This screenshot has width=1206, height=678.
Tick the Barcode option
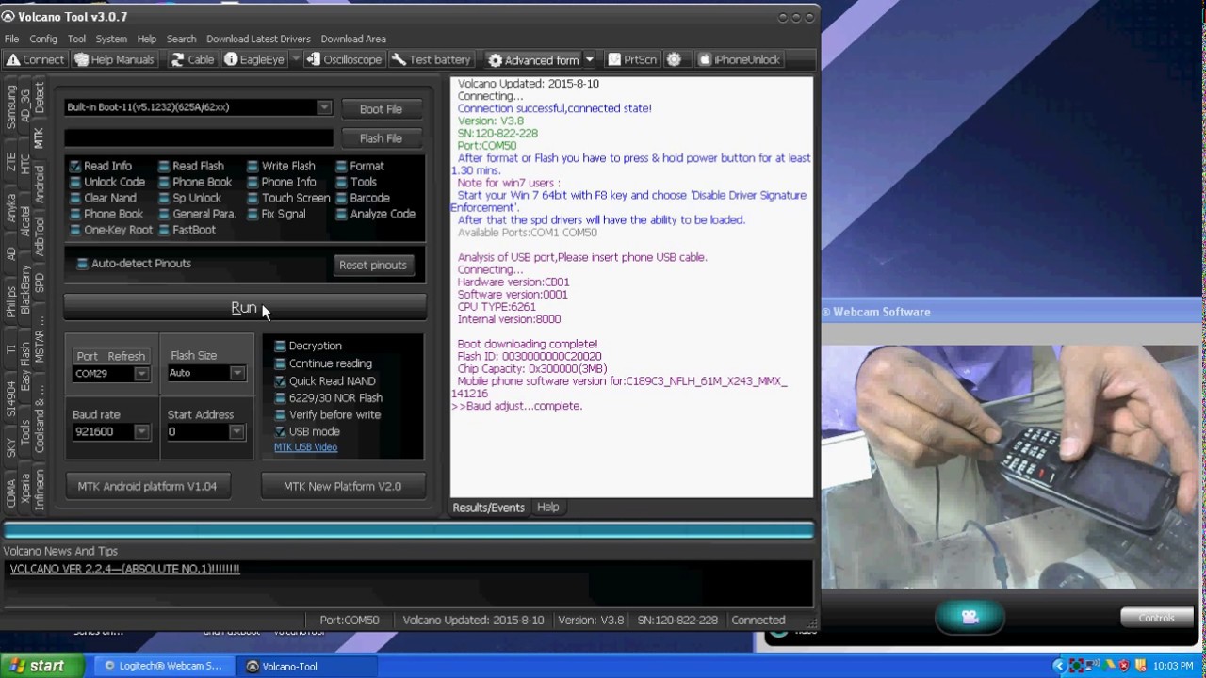pyautogui.click(x=341, y=198)
